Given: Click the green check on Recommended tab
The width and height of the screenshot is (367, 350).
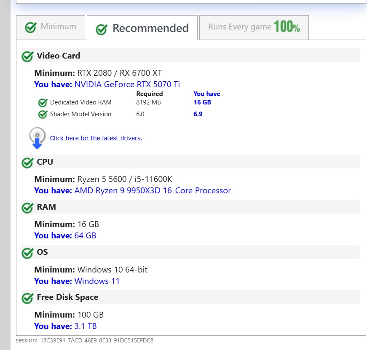Looking at the screenshot, I should point(102,29).
